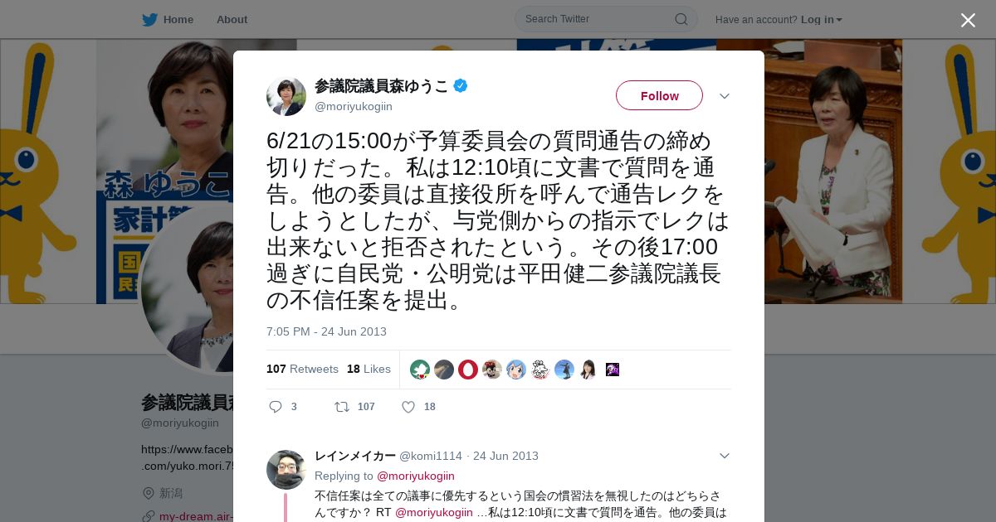
Task: Click the search magnifier icon
Action: click(681, 19)
